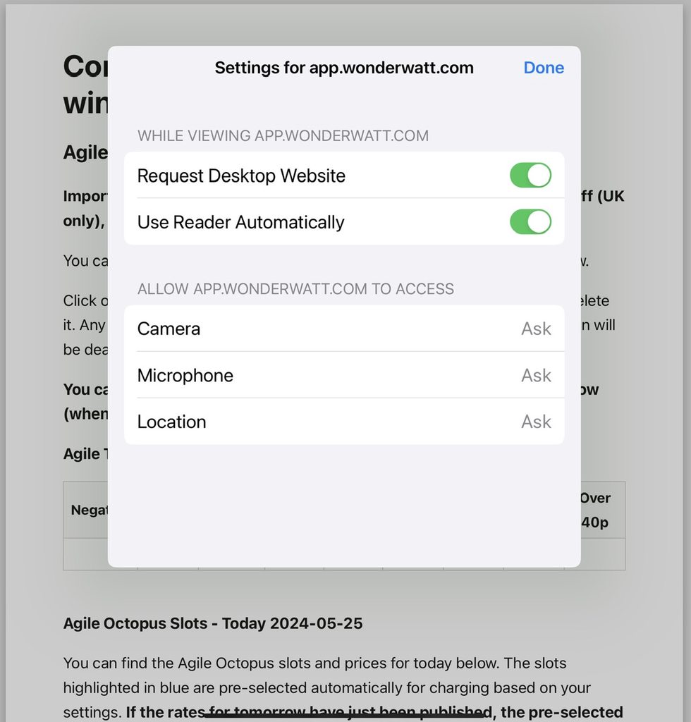Click the Settings for app.wonderwatt.com title
691x722 pixels.
(x=343, y=68)
